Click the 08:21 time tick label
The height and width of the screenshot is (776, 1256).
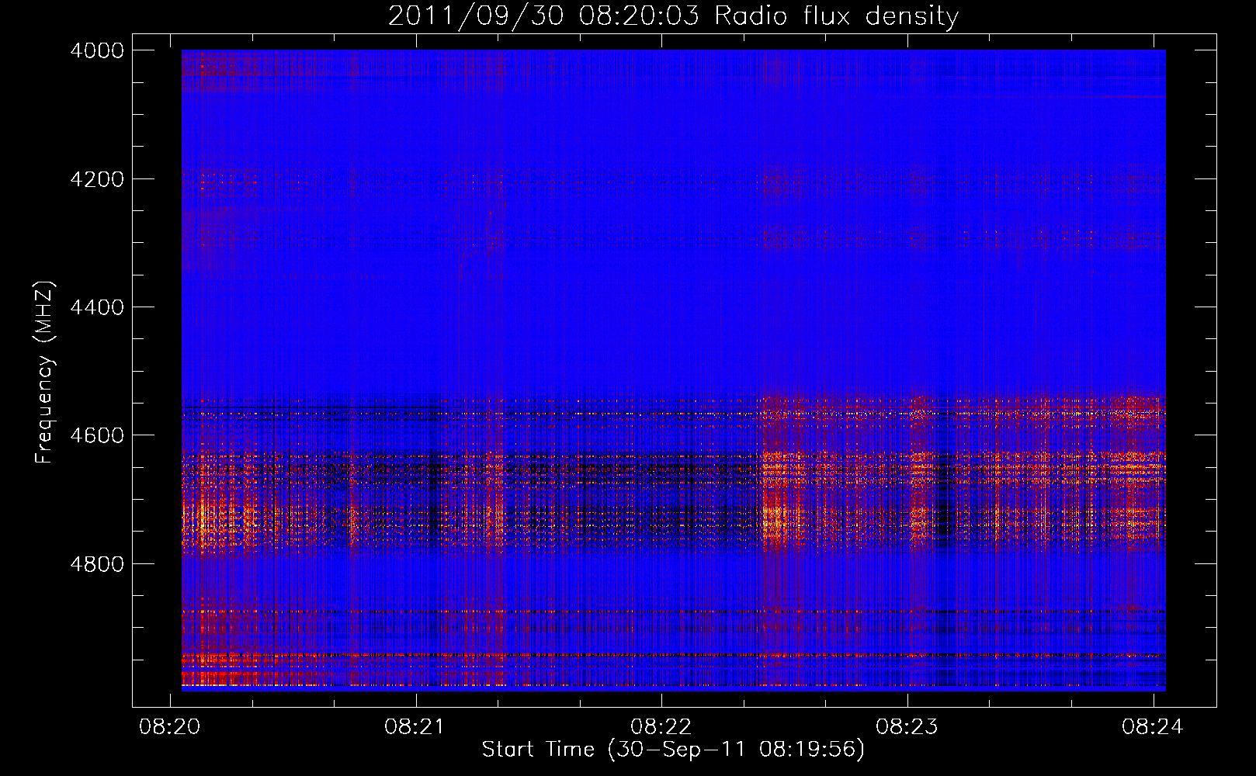[415, 726]
